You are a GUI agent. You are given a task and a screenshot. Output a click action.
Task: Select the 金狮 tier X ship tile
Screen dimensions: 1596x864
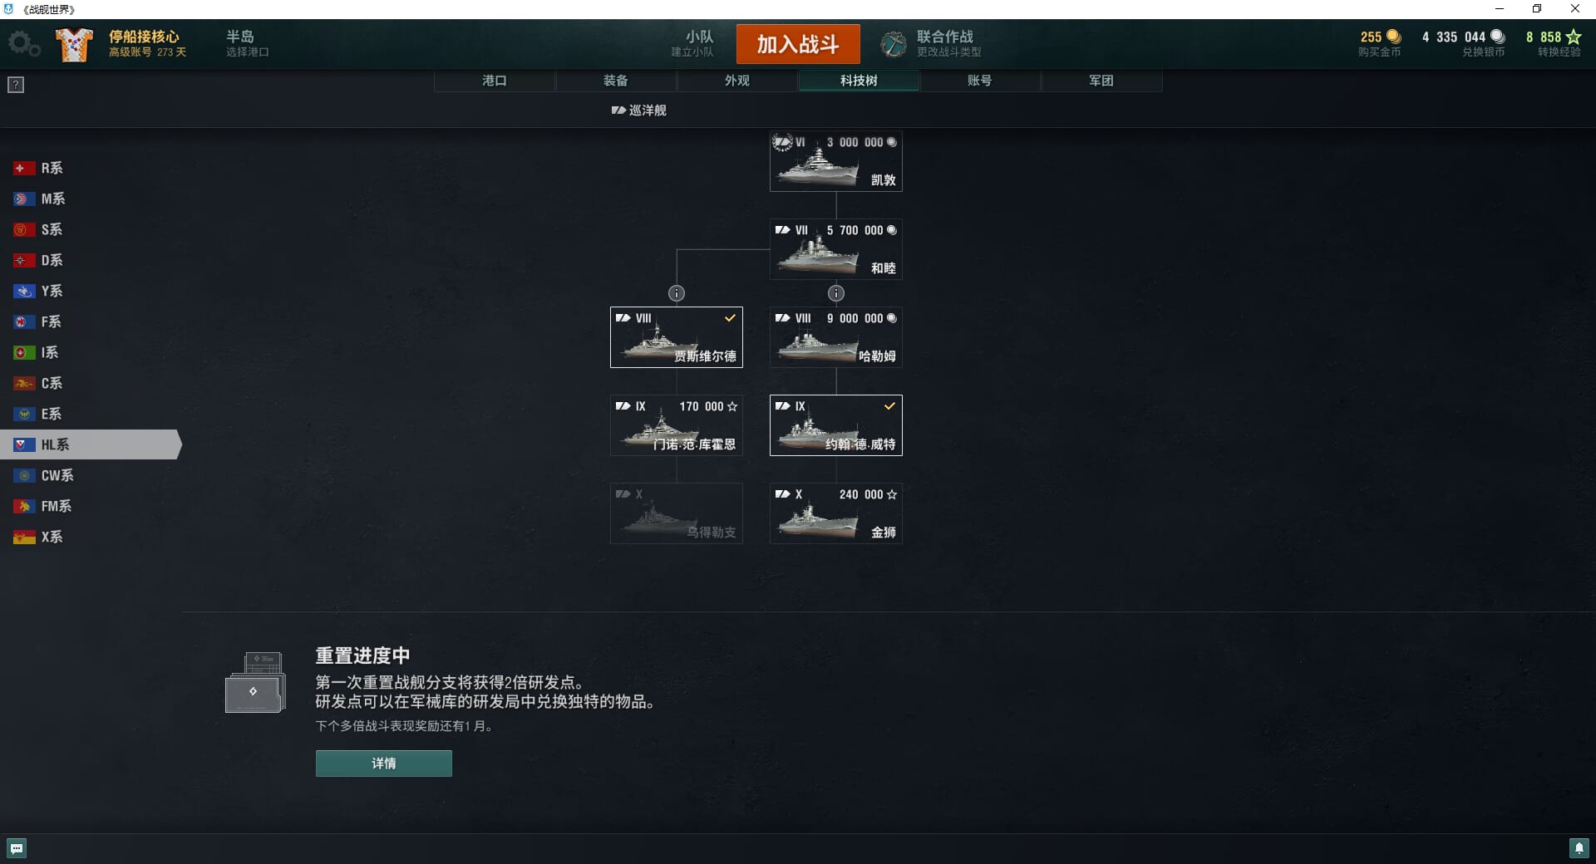(x=836, y=513)
